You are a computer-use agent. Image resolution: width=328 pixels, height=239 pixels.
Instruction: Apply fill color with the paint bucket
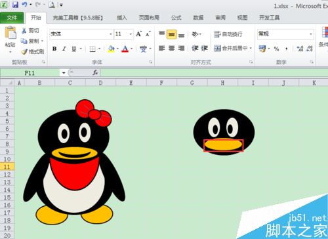(111, 49)
